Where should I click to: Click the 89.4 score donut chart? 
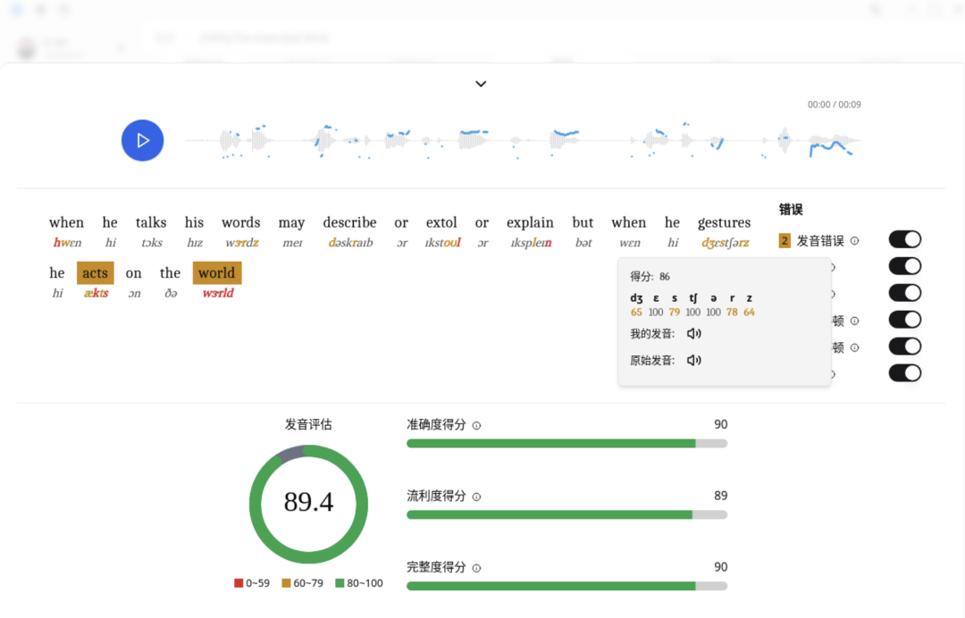(308, 505)
